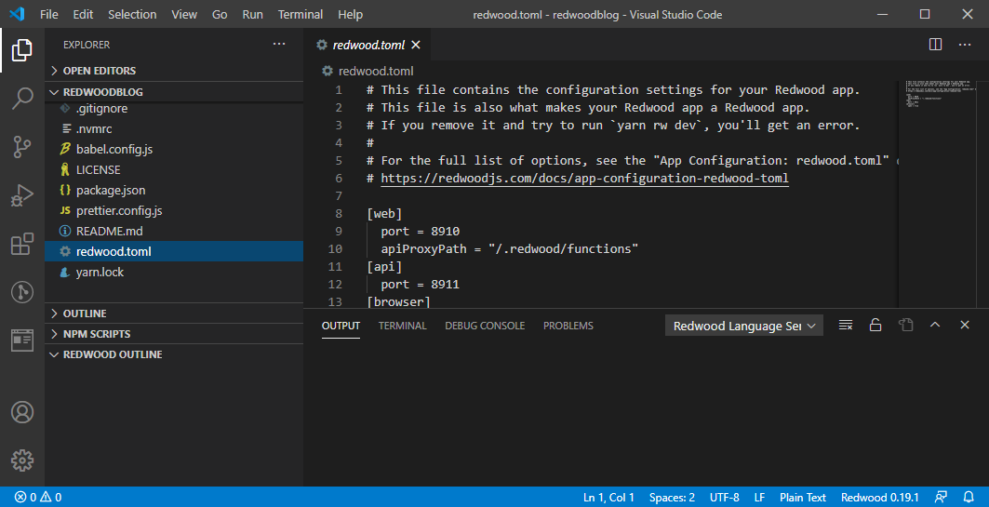This screenshot has height=507, width=989.
Task: Open notifications bell in status bar
Action: coord(969,498)
